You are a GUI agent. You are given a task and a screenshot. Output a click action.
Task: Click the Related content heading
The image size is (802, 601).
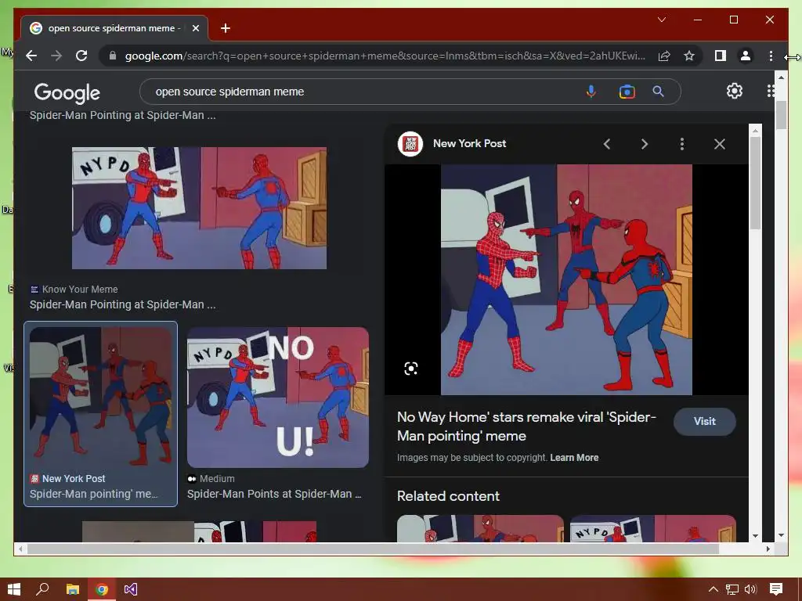pos(448,496)
